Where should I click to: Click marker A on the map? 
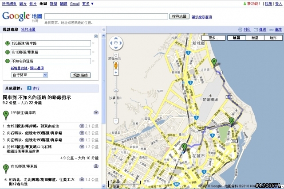[x=214, y=63]
